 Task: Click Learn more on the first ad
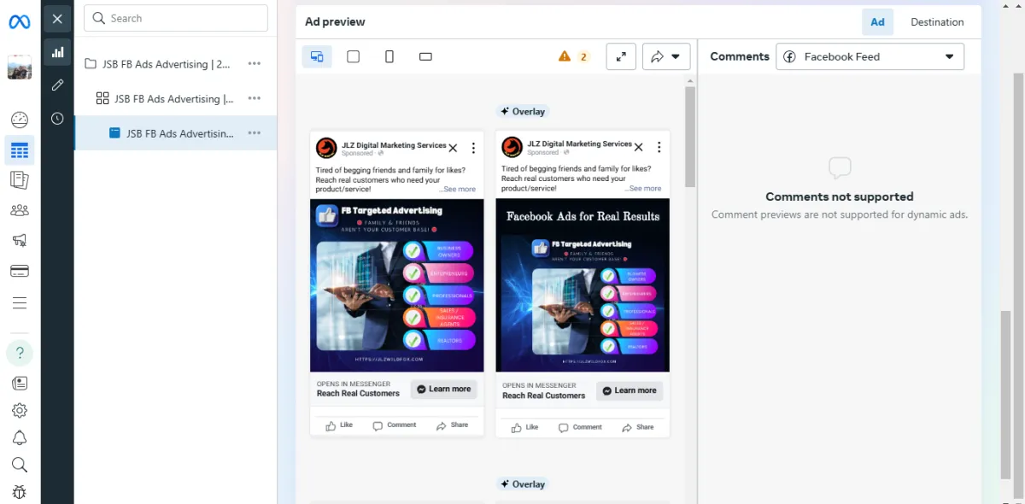coord(443,389)
